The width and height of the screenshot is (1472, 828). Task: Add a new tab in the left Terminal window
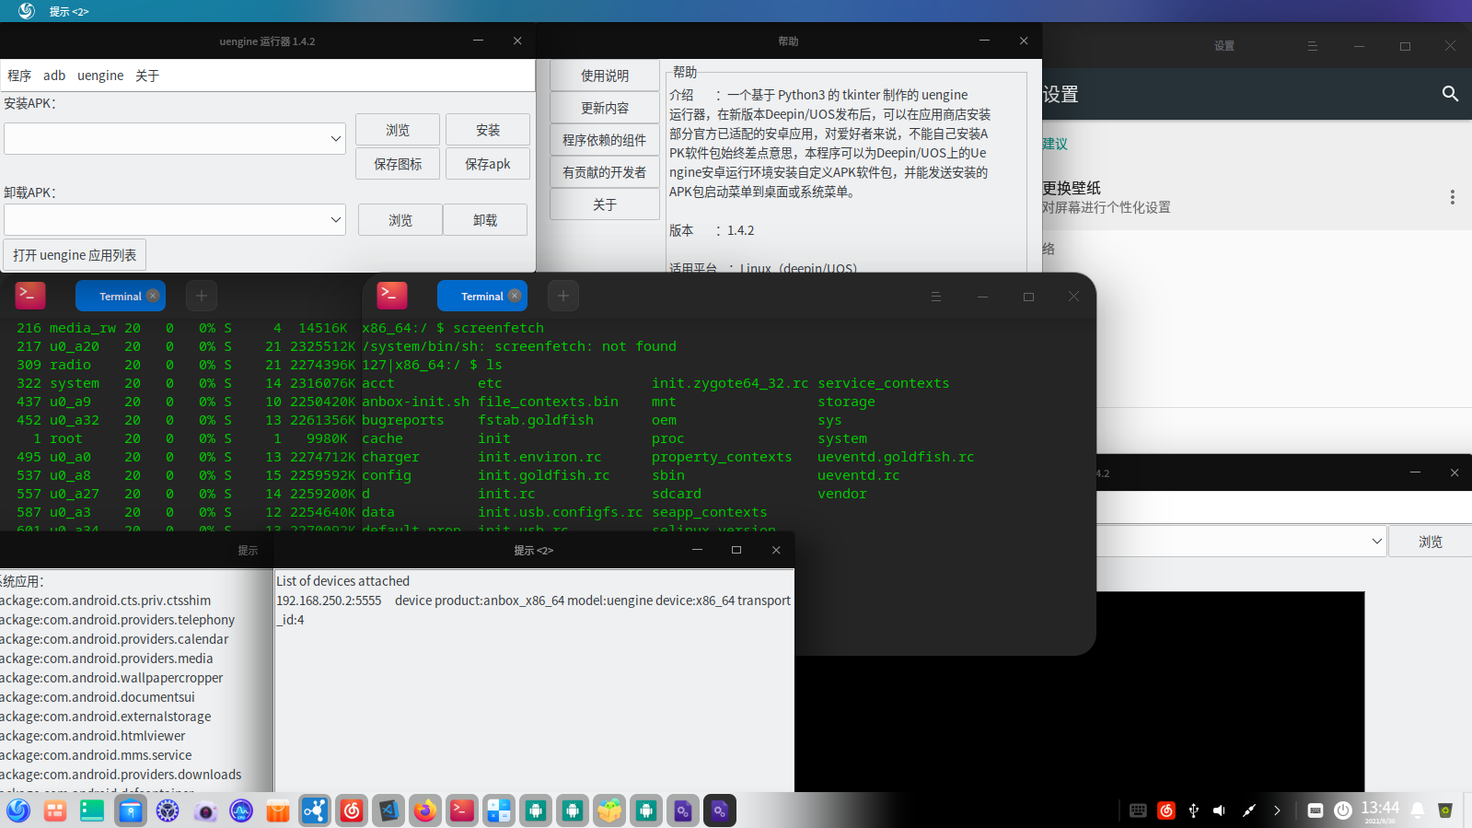202,296
